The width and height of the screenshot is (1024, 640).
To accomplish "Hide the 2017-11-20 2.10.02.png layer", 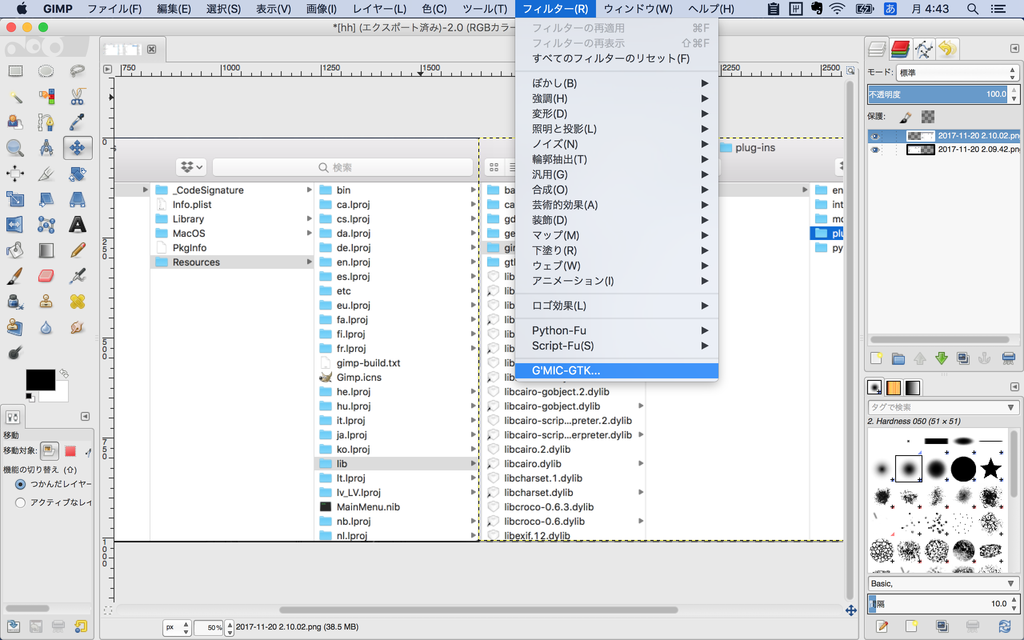I will tap(875, 136).
